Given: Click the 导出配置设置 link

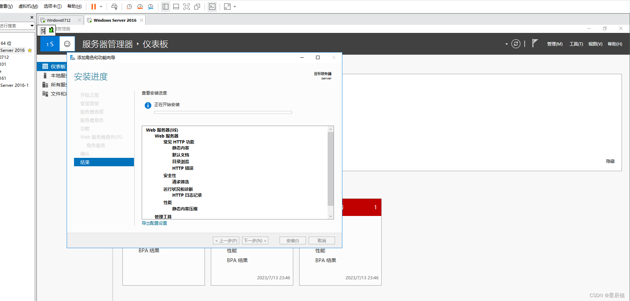Looking at the screenshot, I should tap(154, 223).
